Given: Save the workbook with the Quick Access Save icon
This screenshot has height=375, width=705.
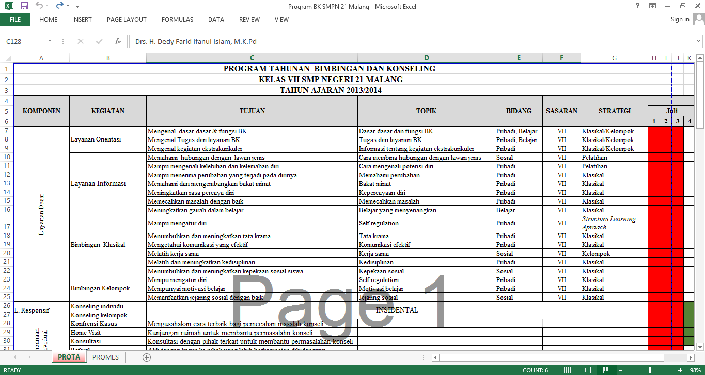Looking at the screenshot, I should (x=24, y=6).
